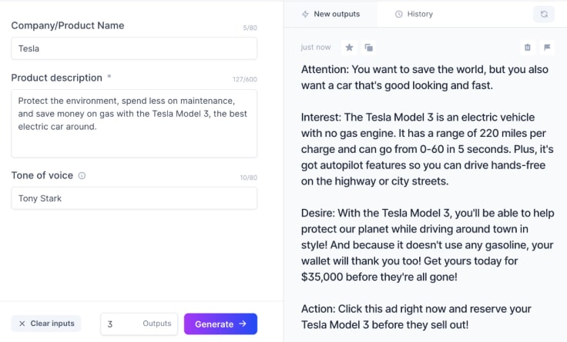The width and height of the screenshot is (567, 342).
Task: Click the clock icon beside History
Action: coord(398,14)
